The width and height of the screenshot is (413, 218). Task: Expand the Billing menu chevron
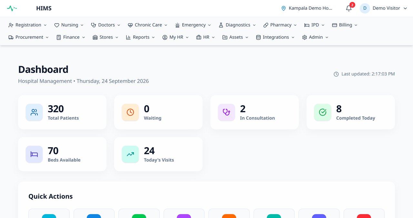click(356, 25)
